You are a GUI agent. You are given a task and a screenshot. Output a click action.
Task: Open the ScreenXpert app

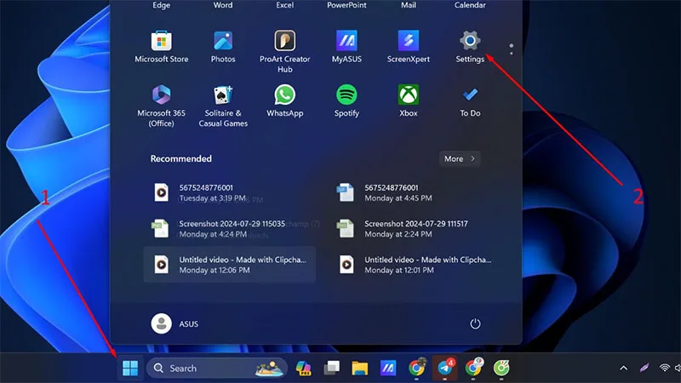[x=409, y=47]
